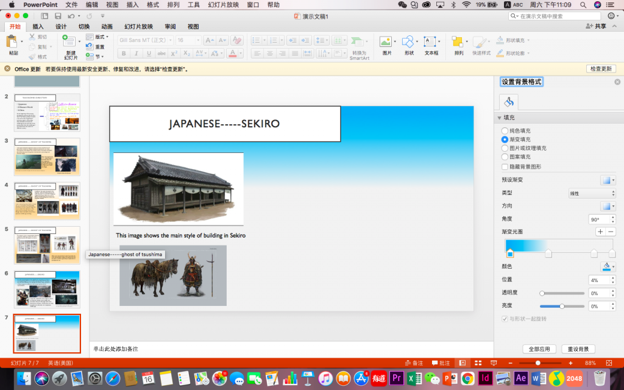Open the 颜色 color dropdown
This screenshot has width=624, height=390.
pyautogui.click(x=608, y=266)
